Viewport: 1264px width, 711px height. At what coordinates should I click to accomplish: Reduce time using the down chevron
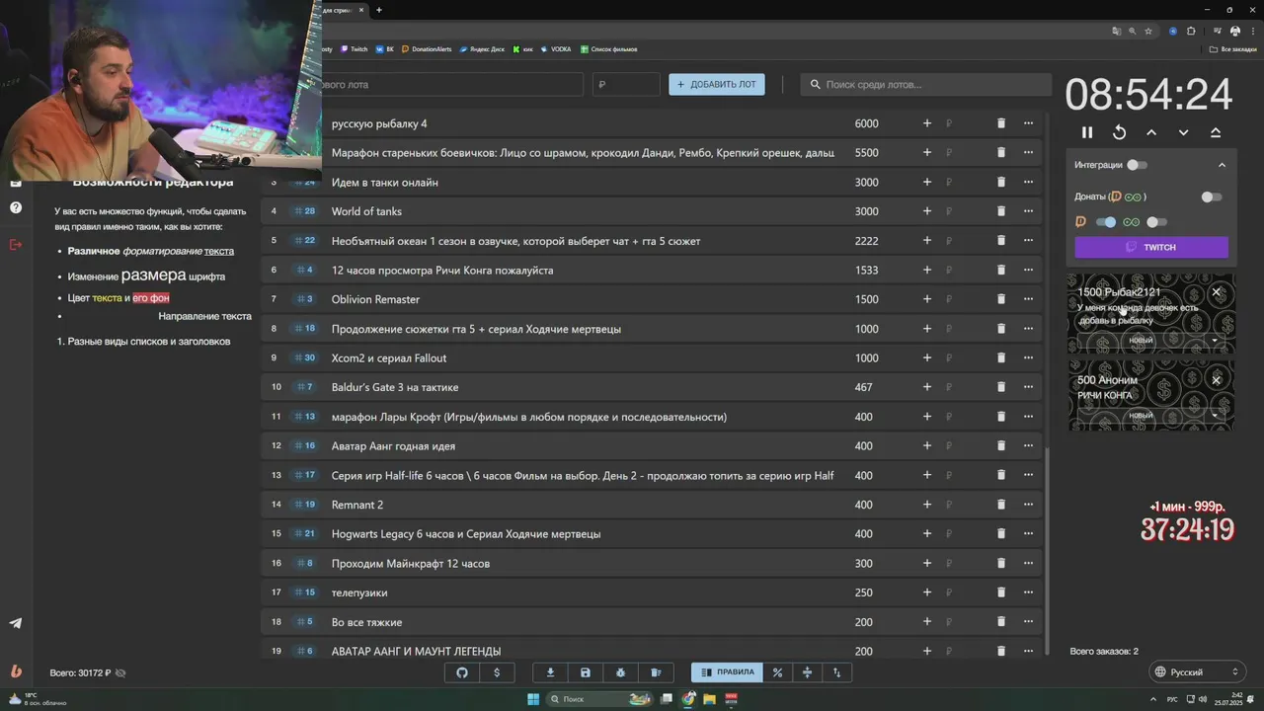(1183, 132)
